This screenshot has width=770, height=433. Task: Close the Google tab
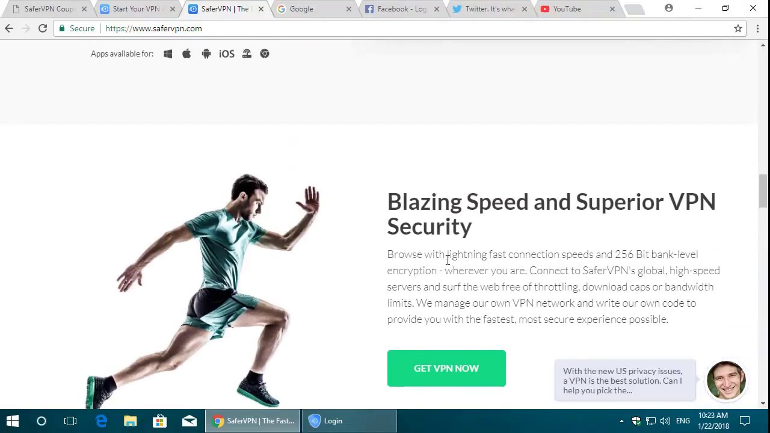coord(348,9)
